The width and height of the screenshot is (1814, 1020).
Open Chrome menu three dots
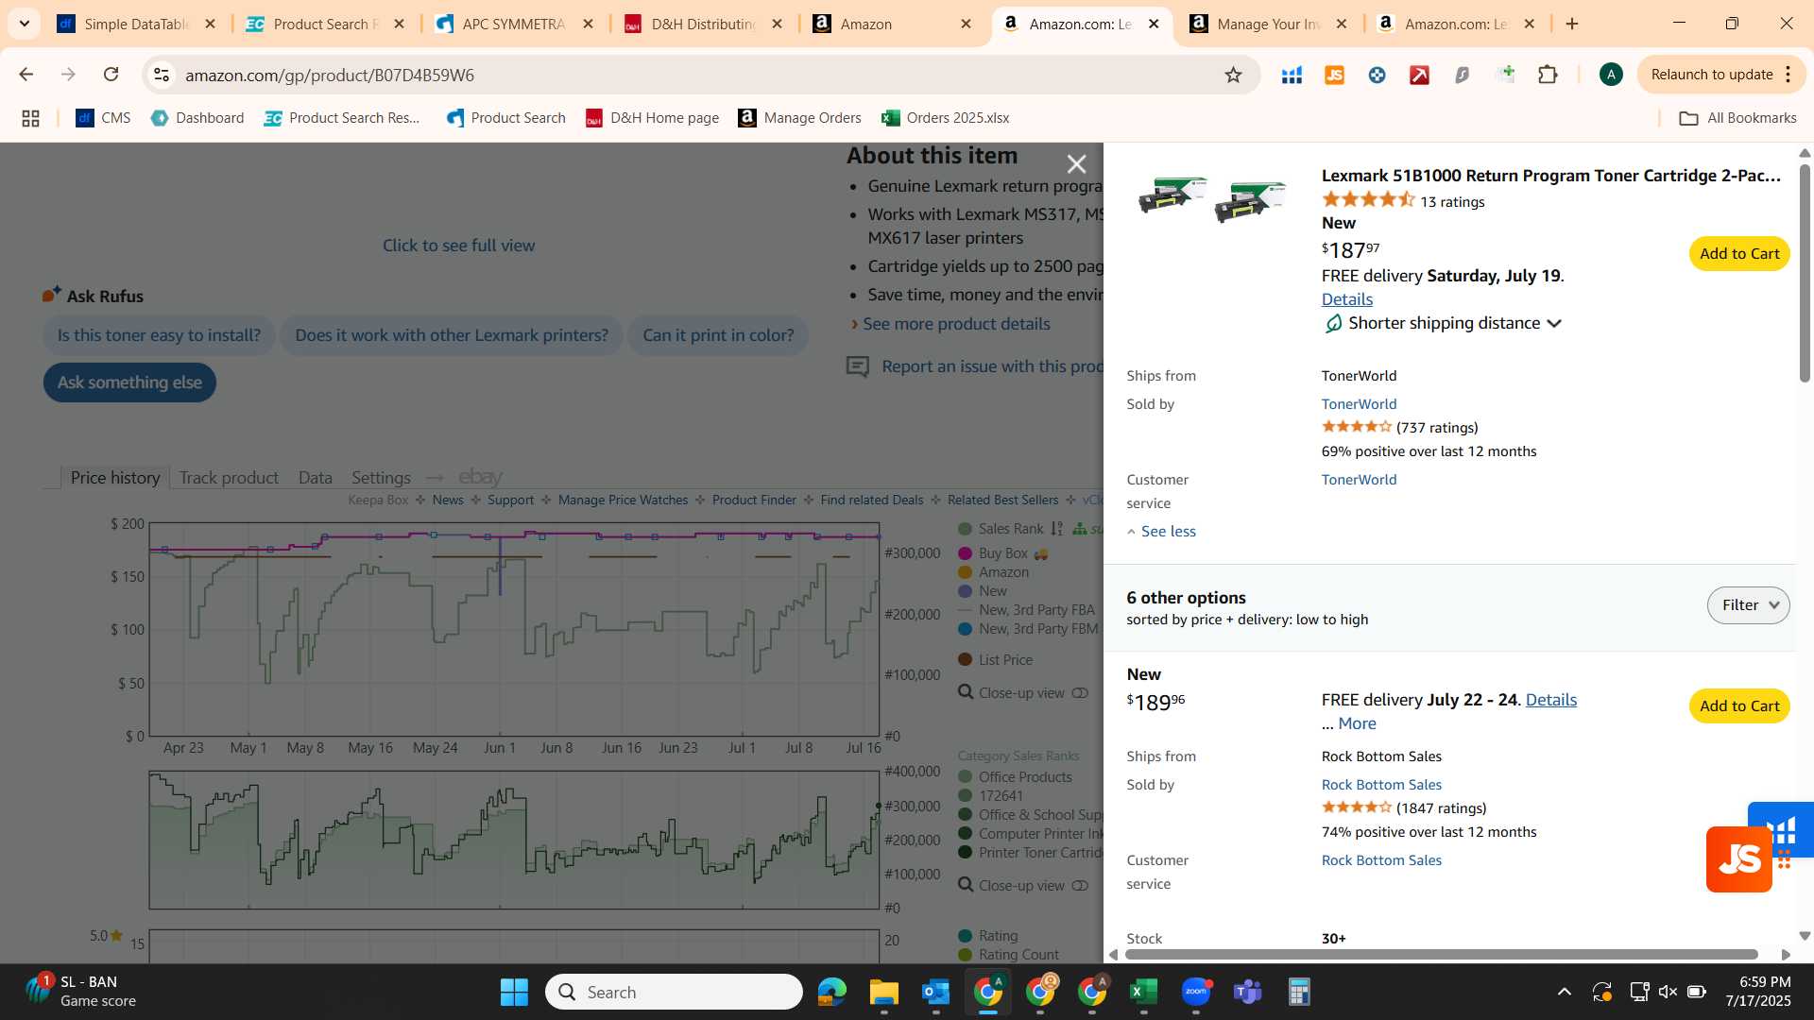(x=1788, y=75)
